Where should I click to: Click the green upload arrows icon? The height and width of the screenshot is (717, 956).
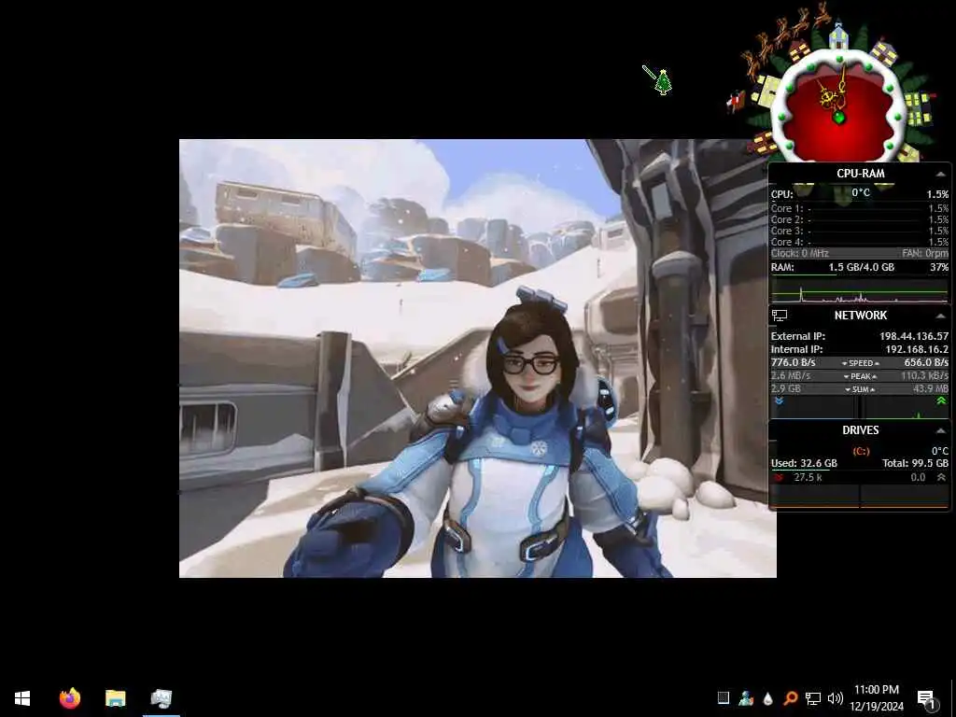[941, 401]
